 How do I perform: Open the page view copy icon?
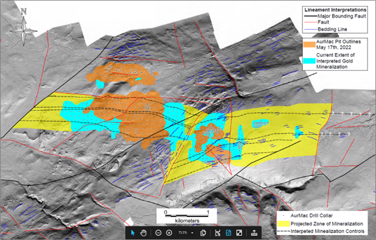[203, 233]
